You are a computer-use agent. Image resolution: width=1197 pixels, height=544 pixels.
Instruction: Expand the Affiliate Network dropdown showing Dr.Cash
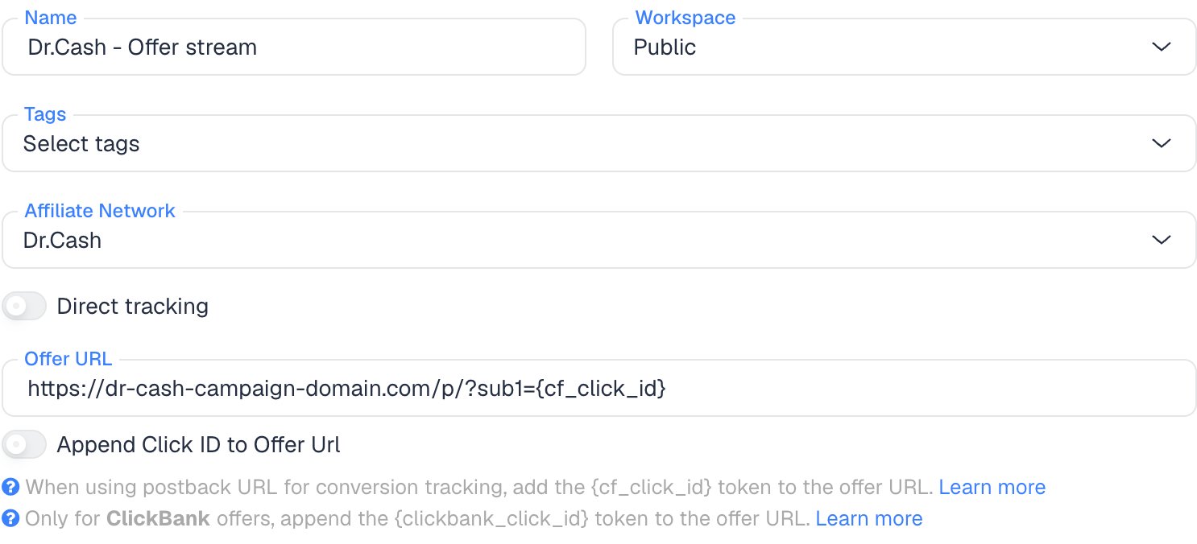pos(598,240)
